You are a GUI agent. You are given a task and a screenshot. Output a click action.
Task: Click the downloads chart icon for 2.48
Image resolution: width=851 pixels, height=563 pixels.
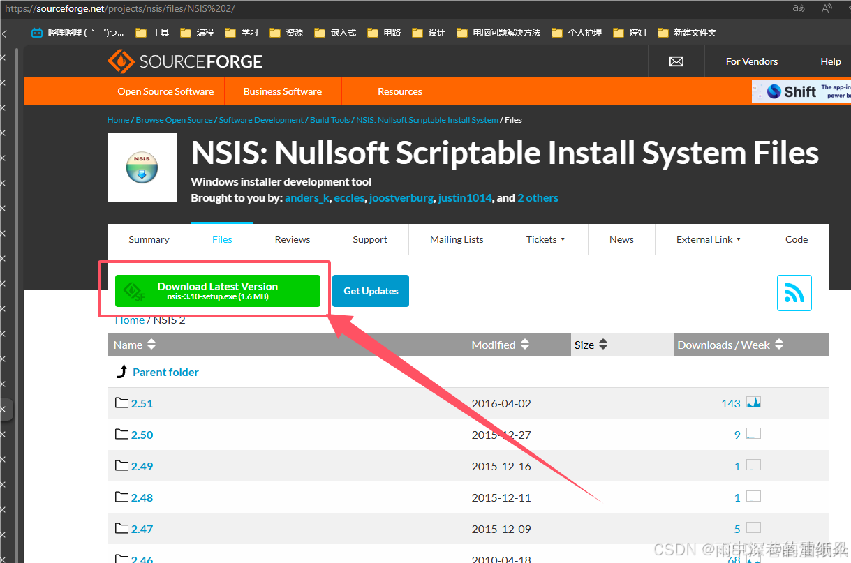pyautogui.click(x=753, y=497)
